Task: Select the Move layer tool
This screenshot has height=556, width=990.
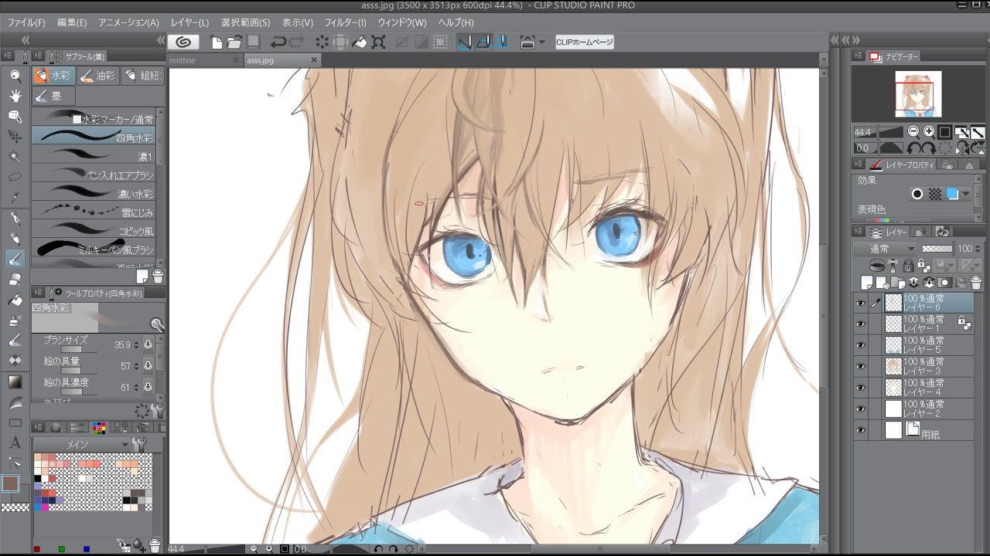Action: [x=15, y=136]
